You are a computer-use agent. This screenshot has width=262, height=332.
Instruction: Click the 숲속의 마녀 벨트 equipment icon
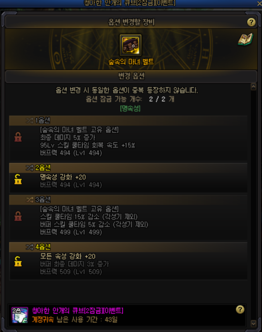[131, 45]
